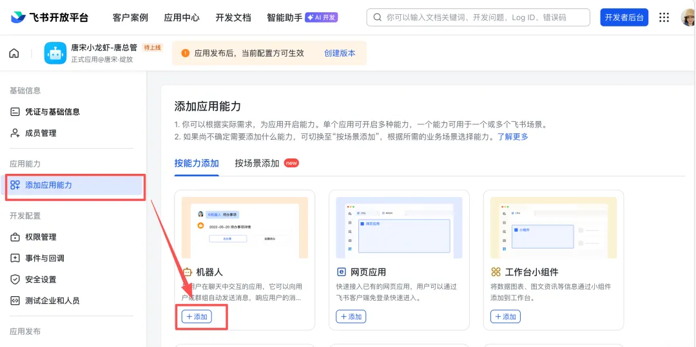Screen dimensions: 696x347
Task: Click the search magnifier icon
Action: click(377, 17)
